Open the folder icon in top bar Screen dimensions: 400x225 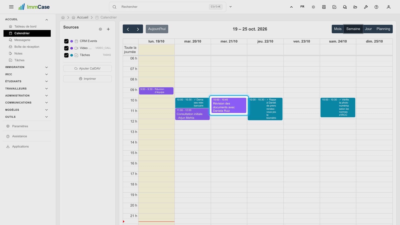355,7
